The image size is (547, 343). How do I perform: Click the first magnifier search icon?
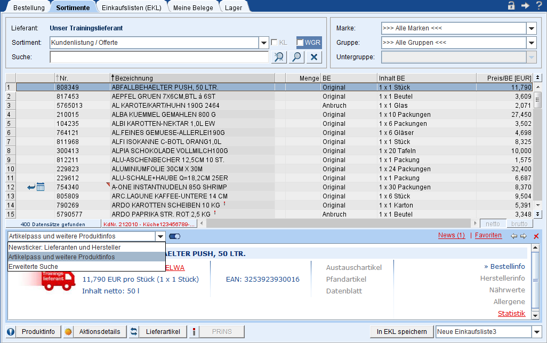click(279, 57)
